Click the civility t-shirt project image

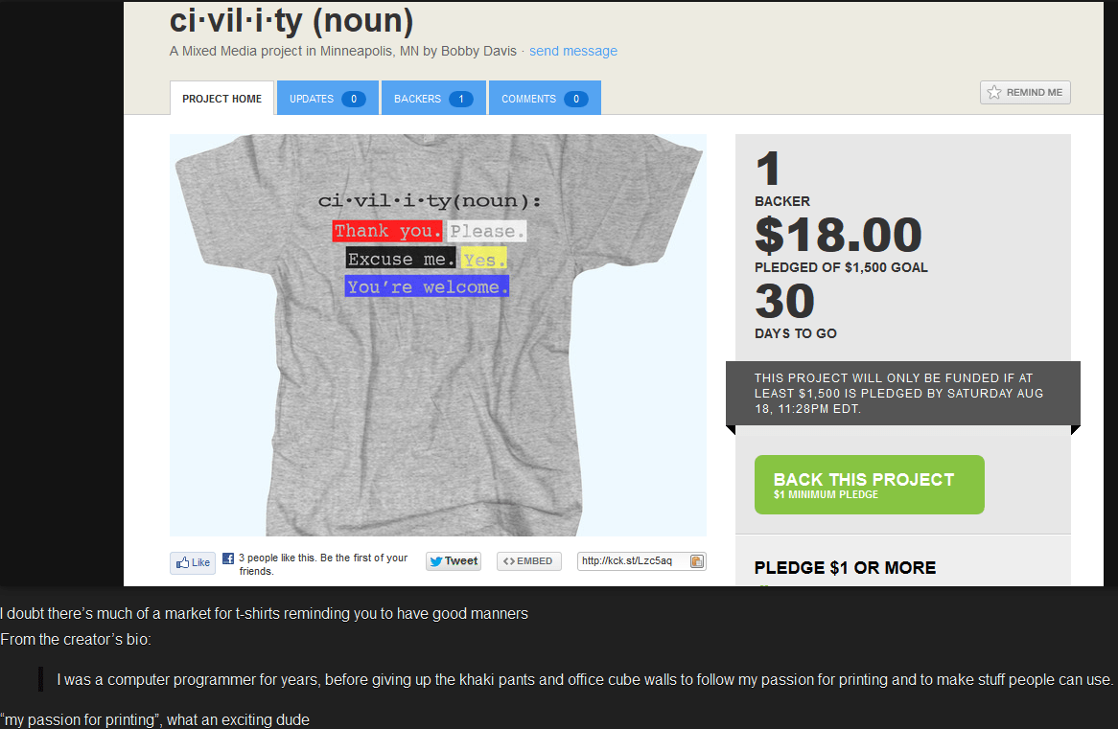pos(438,335)
